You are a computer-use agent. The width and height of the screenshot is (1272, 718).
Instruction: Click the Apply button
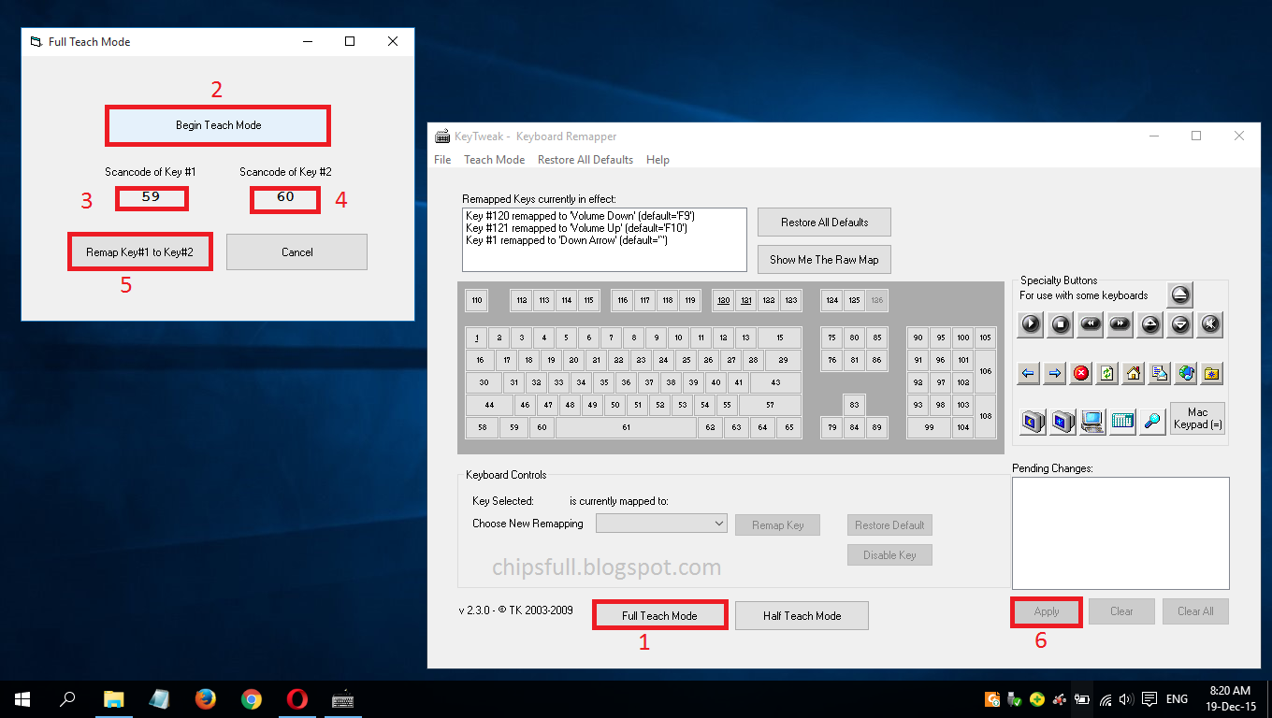1047,611
